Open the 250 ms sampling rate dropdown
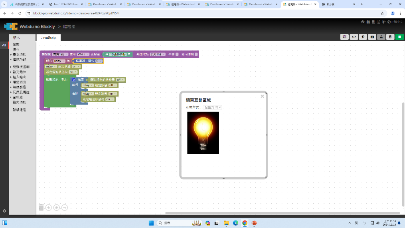The width and height of the screenshot is (405, 228). (x=158, y=54)
